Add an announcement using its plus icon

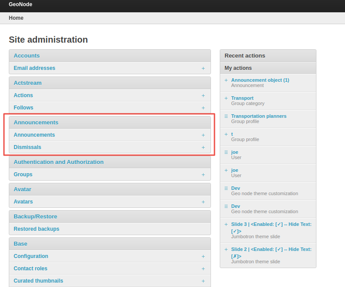(203, 135)
